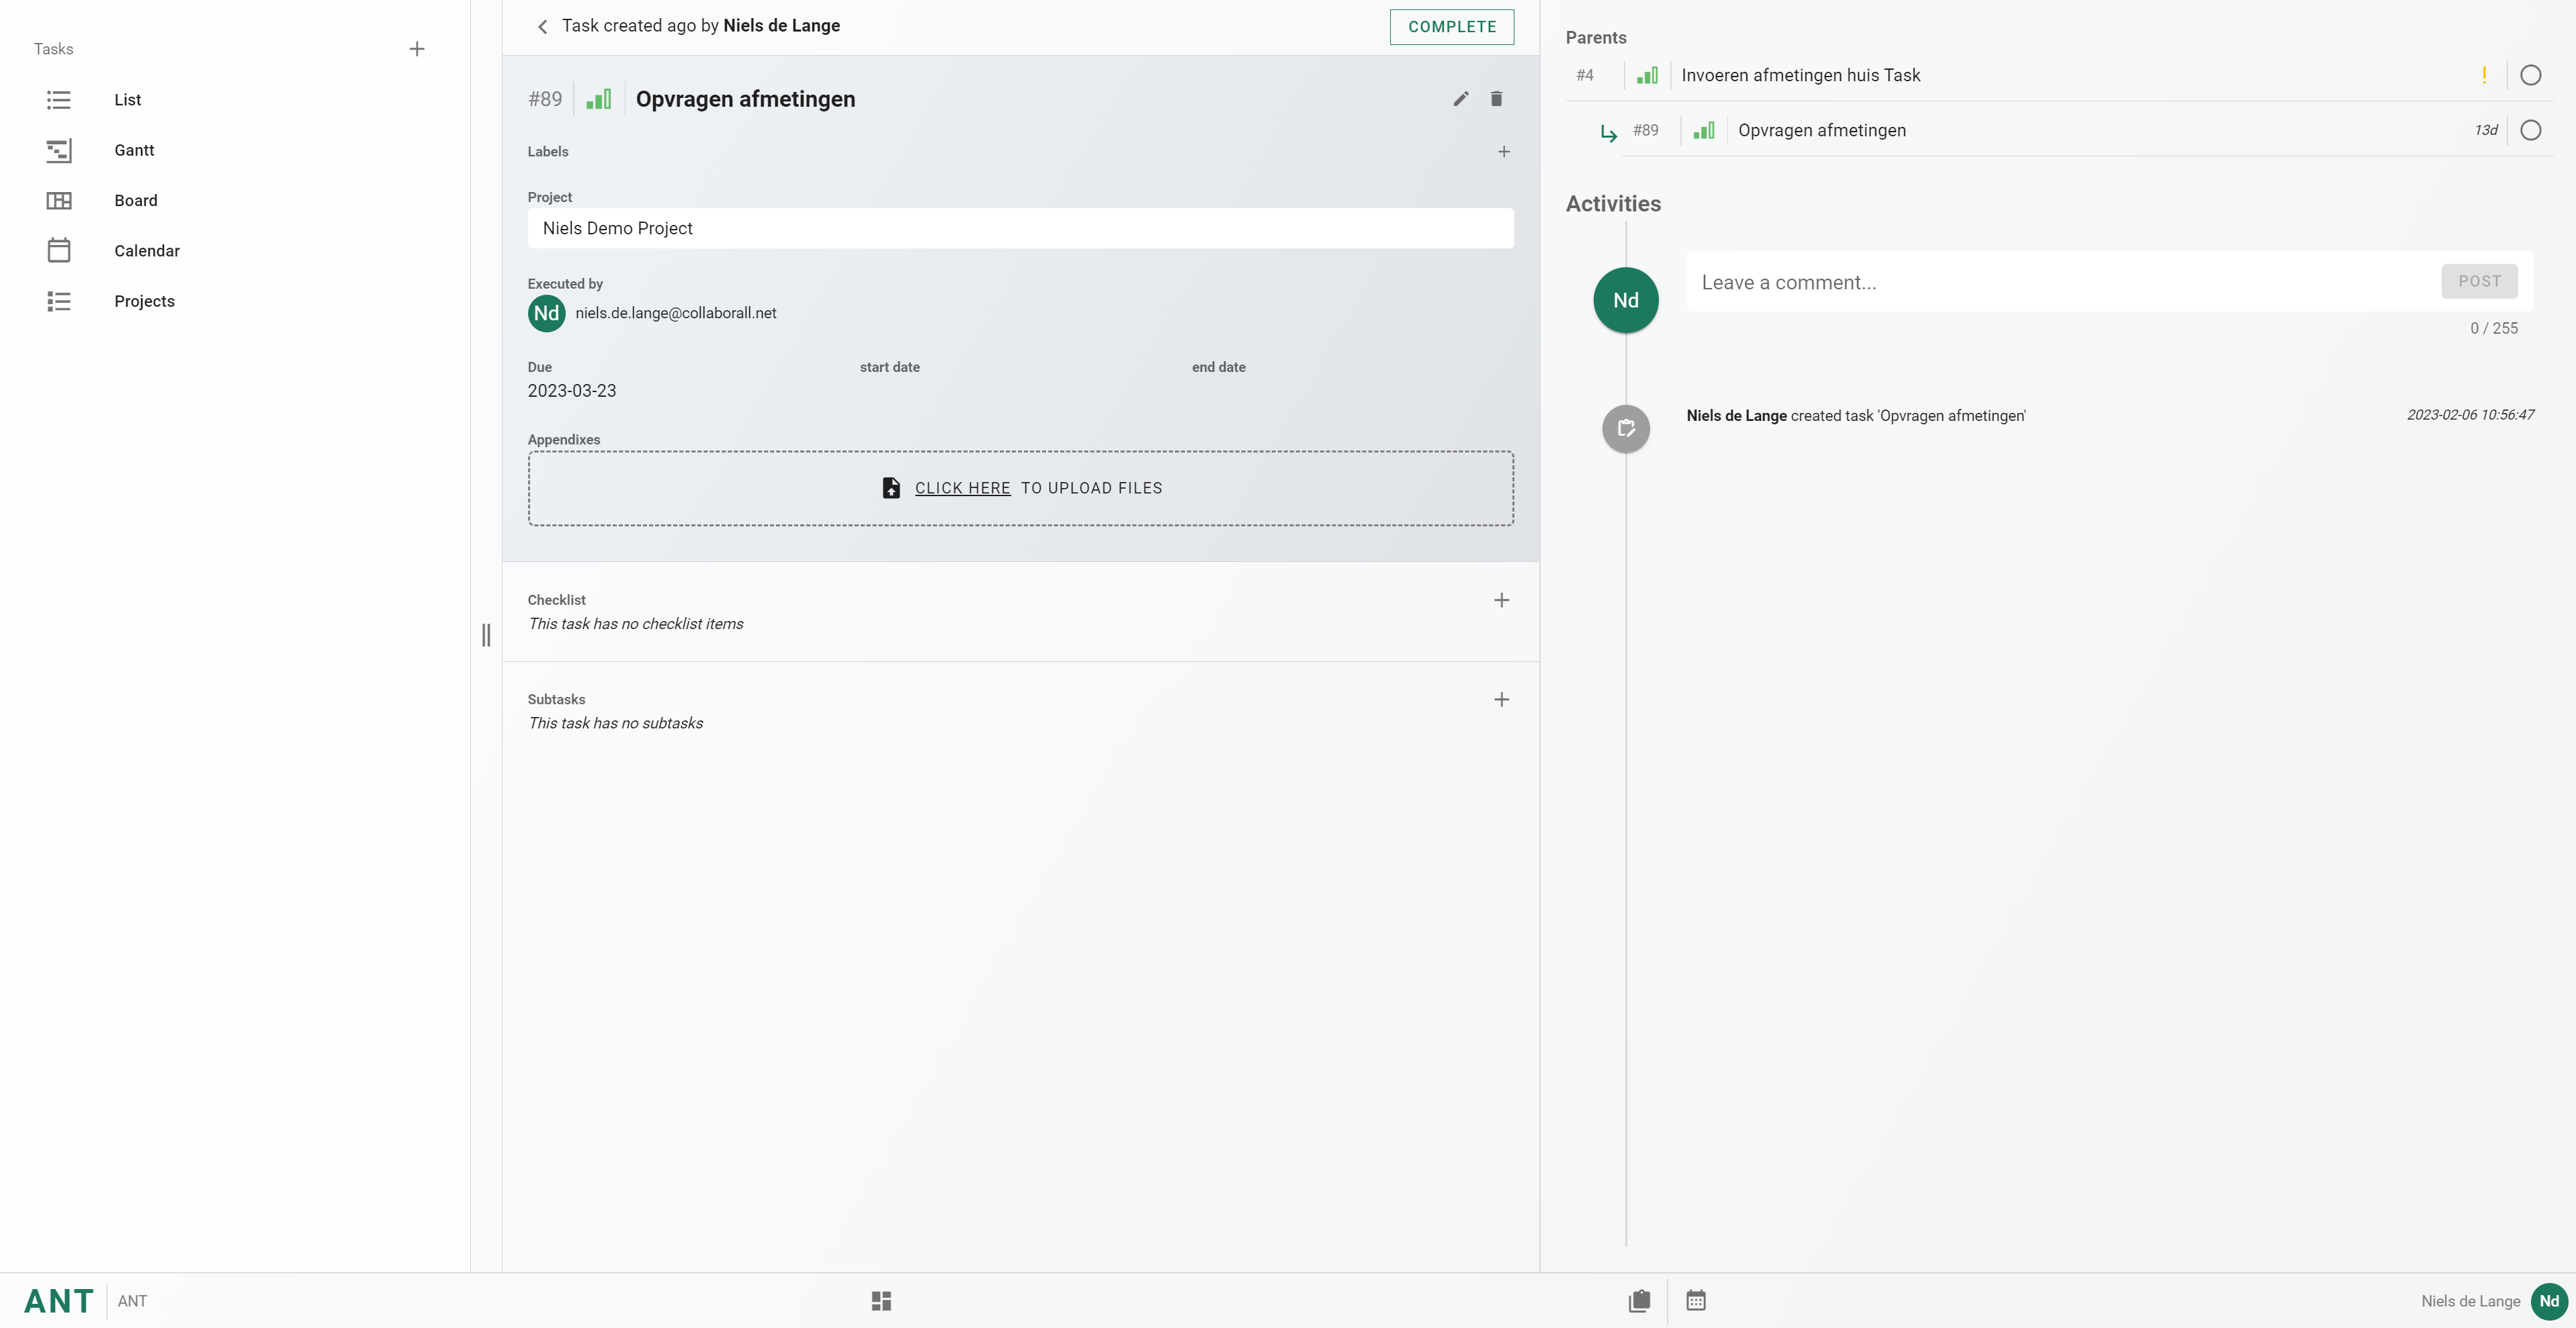Click the executor email niels.de.lange@collaborall.net
Image resolution: width=2576 pixels, height=1328 pixels.
pyautogui.click(x=675, y=313)
